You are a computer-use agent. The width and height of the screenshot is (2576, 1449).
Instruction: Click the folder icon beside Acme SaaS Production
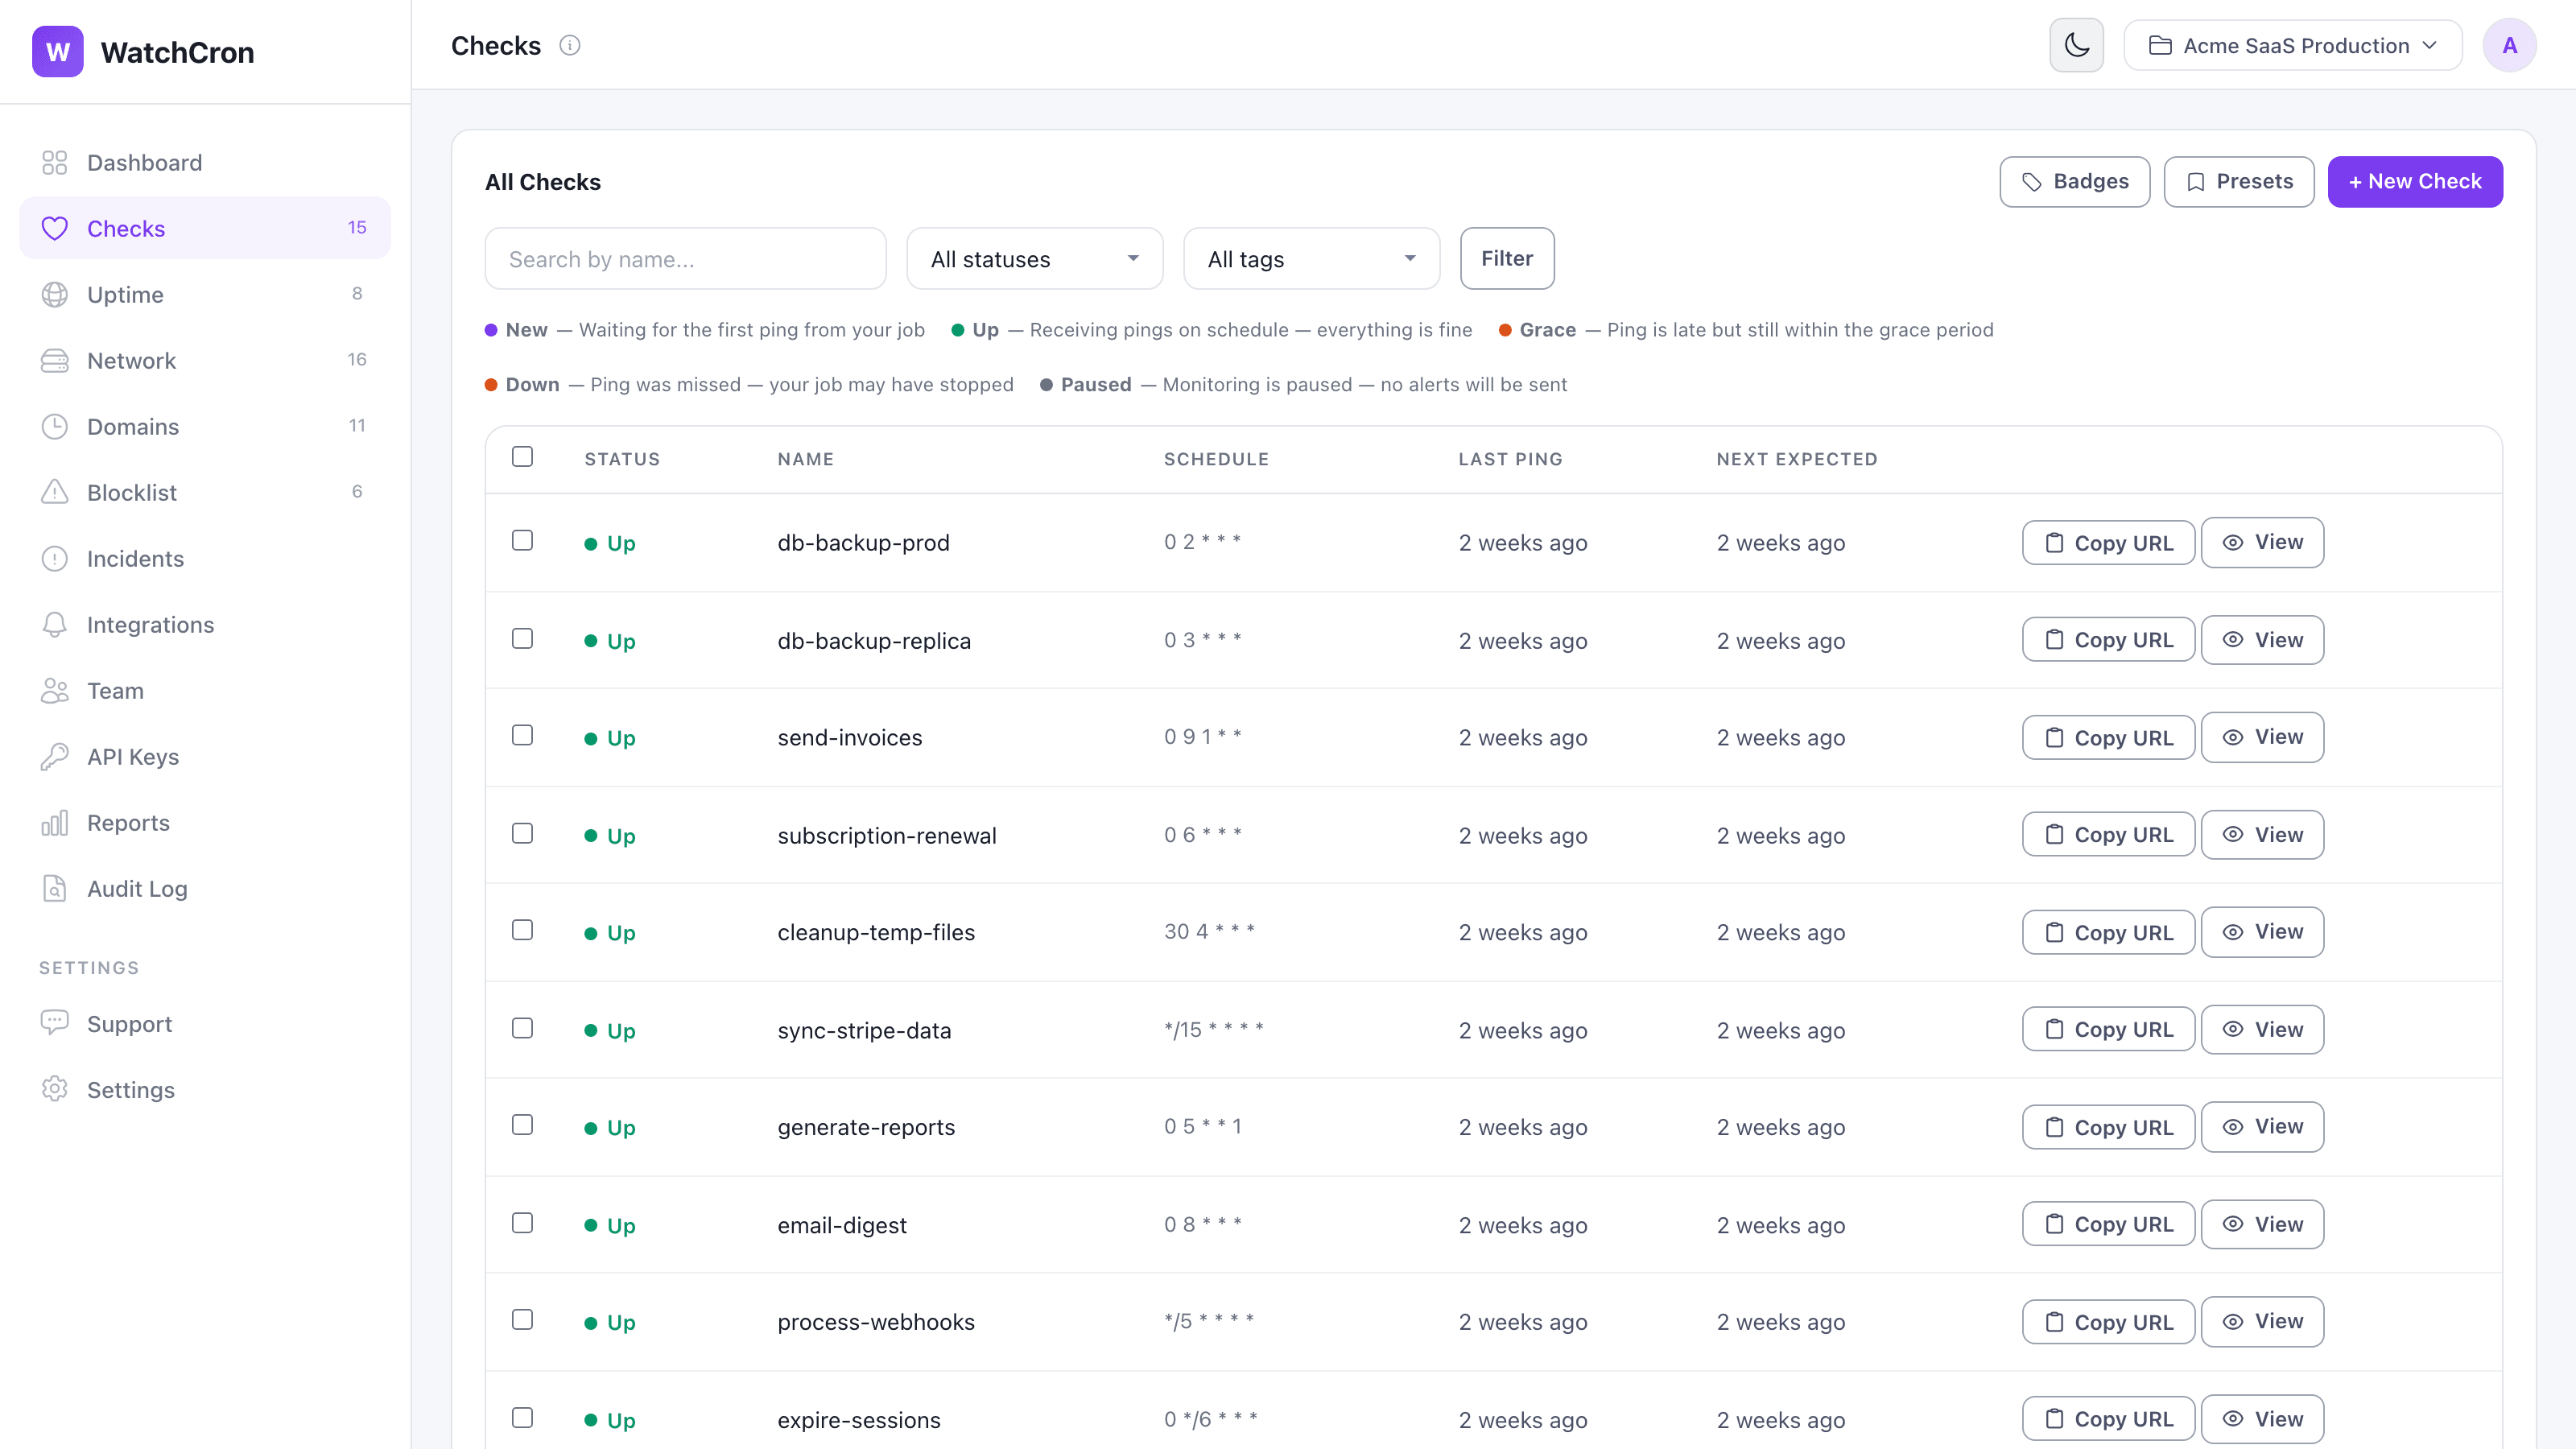(x=2160, y=46)
